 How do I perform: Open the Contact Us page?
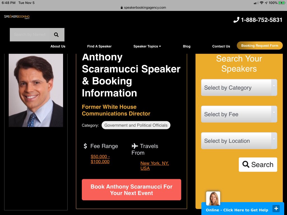[x=221, y=46]
